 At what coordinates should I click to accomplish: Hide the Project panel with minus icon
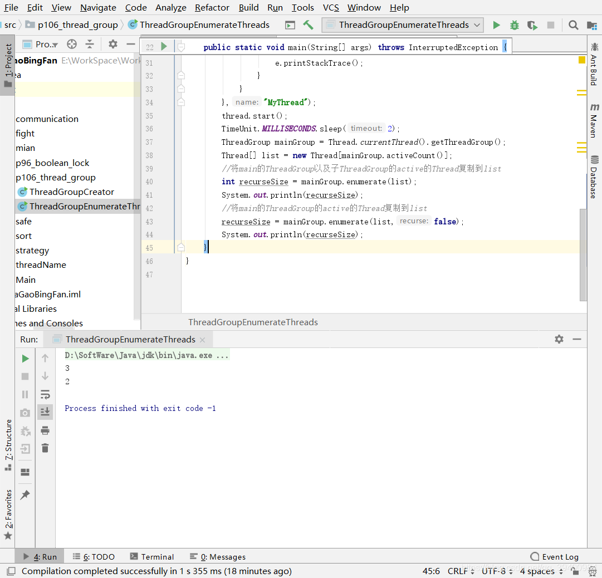pos(130,44)
